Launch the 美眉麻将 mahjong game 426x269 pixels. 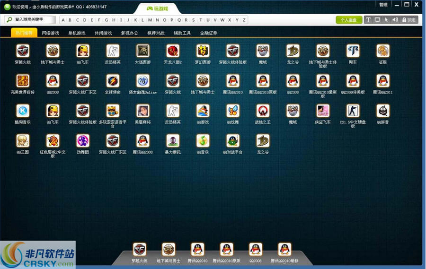143,111
